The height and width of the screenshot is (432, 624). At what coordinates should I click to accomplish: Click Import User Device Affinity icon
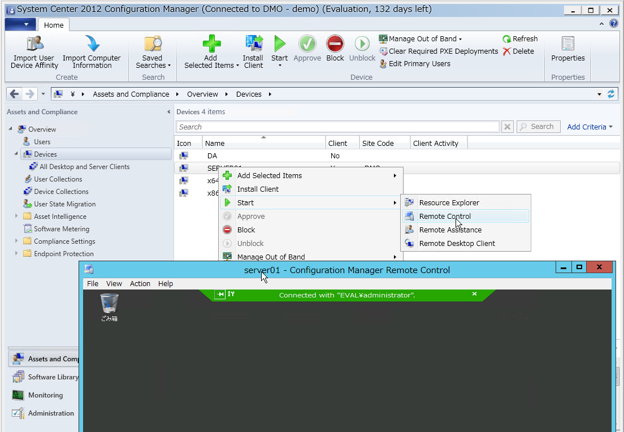click(x=34, y=44)
